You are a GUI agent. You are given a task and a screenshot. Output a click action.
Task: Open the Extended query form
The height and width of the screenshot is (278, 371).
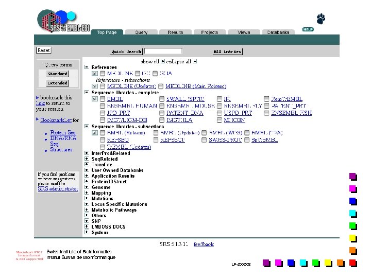coord(57,83)
